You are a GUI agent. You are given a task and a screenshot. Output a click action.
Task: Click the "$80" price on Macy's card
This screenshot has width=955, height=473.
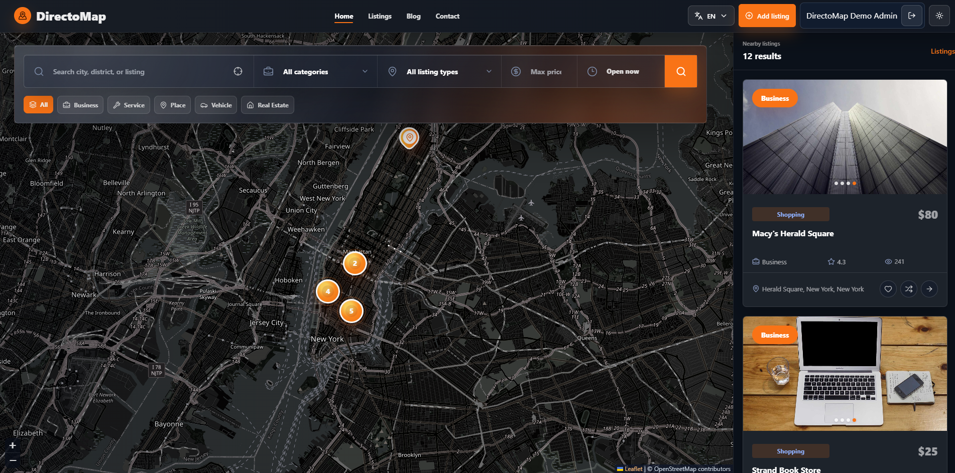(x=927, y=215)
